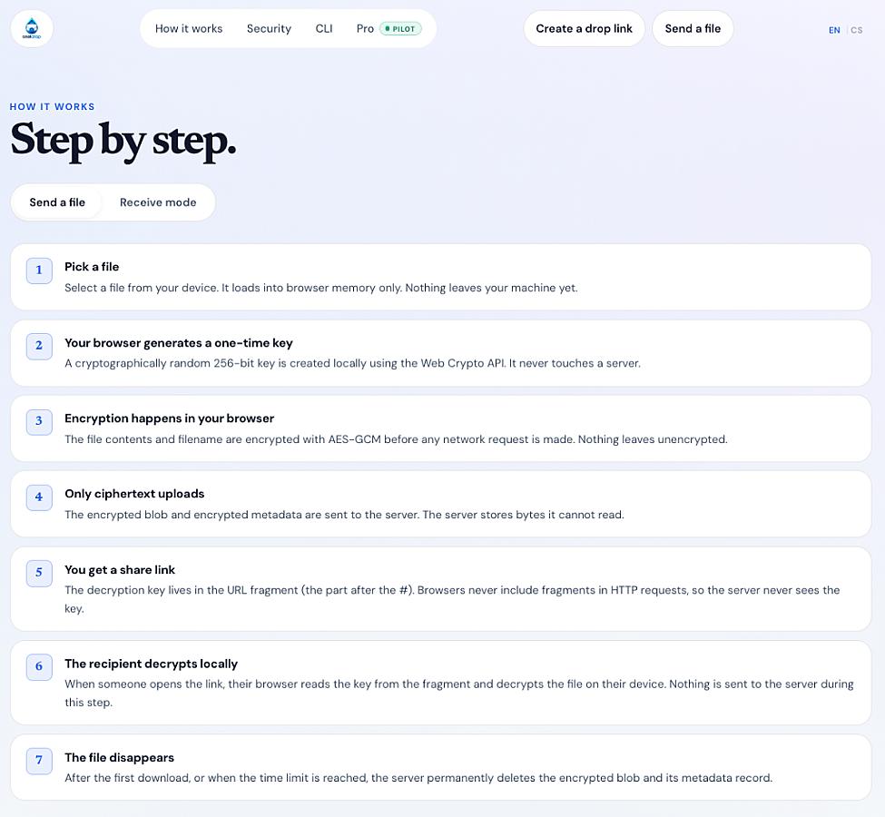Click text 'After the first download'
Viewport: 885px width, 817px height.
coord(127,778)
